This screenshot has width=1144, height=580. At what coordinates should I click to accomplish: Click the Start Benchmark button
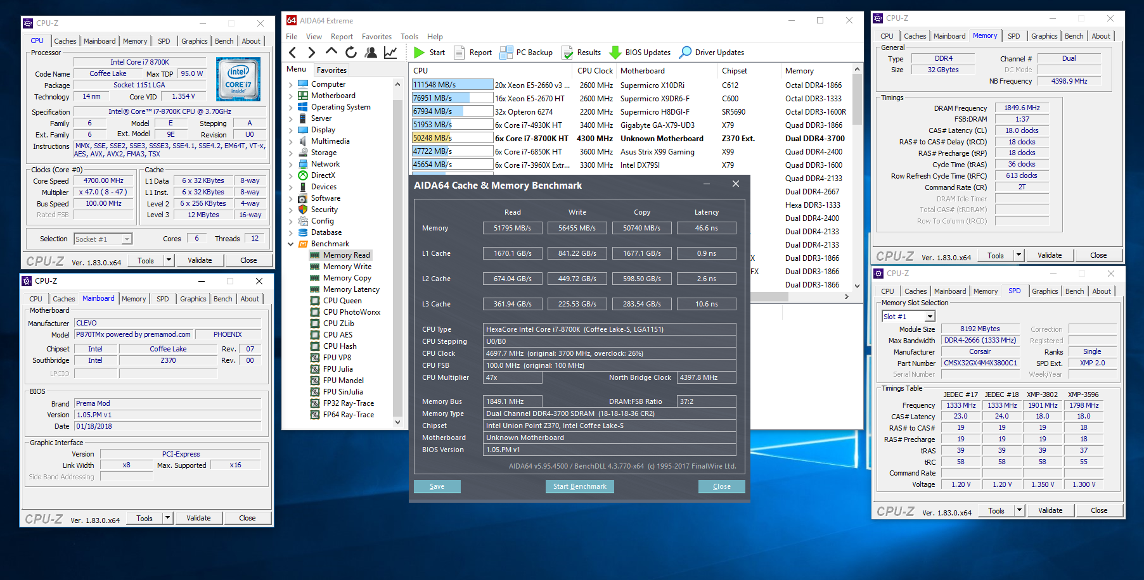[579, 486]
